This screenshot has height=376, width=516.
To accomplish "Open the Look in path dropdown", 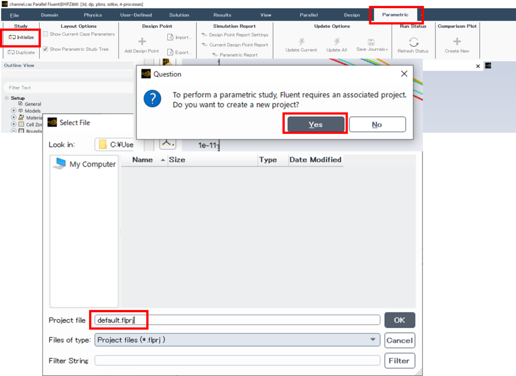I will tap(114, 144).
